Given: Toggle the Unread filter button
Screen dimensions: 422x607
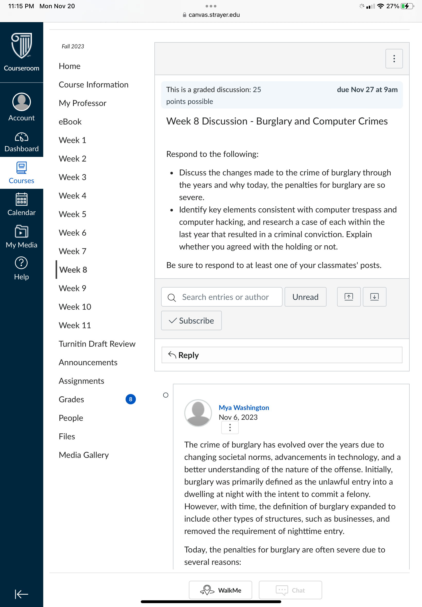Looking at the screenshot, I should pyautogui.click(x=305, y=297).
